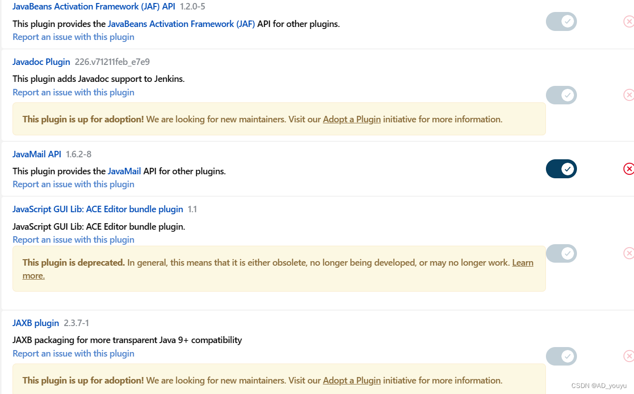This screenshot has width=634, height=394.
Task: Click the red uninstall icon for JavaMail API
Action: click(629, 169)
